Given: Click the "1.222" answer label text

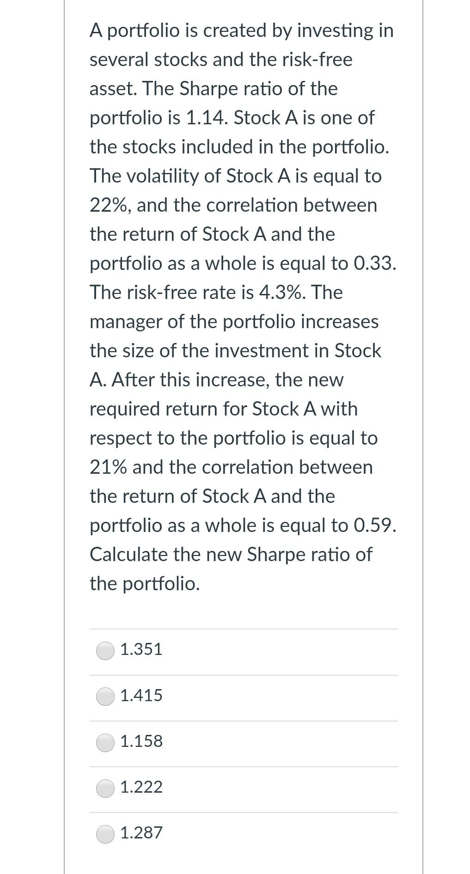Looking at the screenshot, I should [141, 787].
